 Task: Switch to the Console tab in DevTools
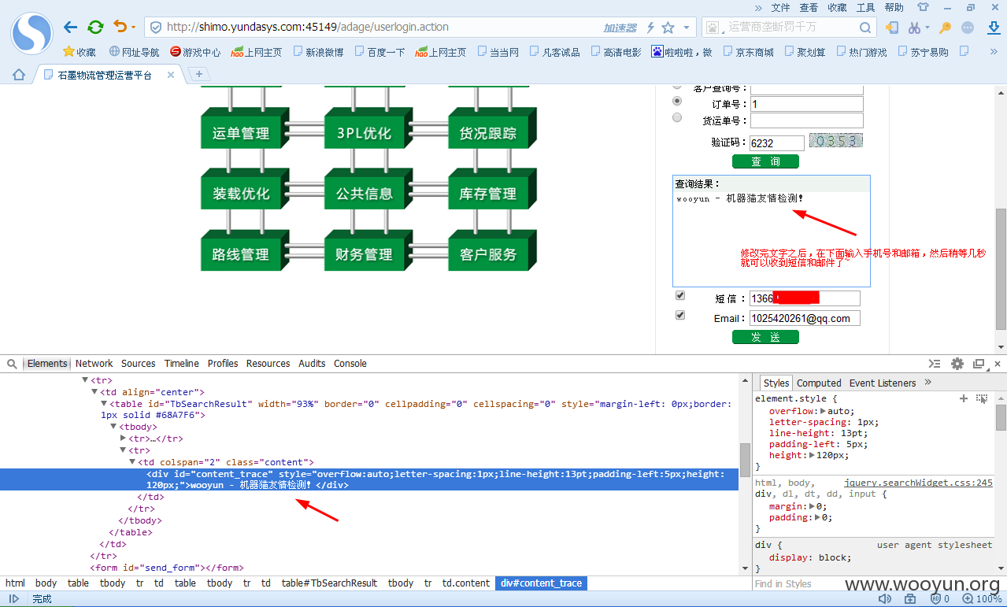[350, 364]
